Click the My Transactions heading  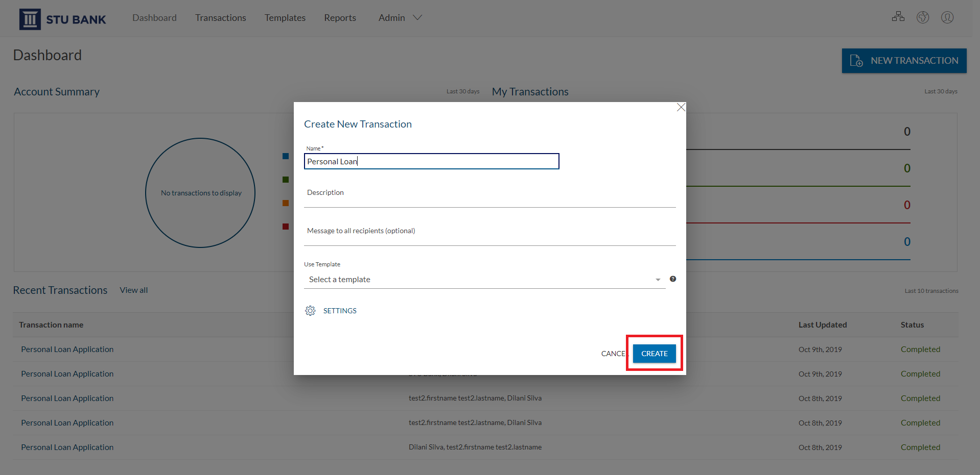point(530,92)
